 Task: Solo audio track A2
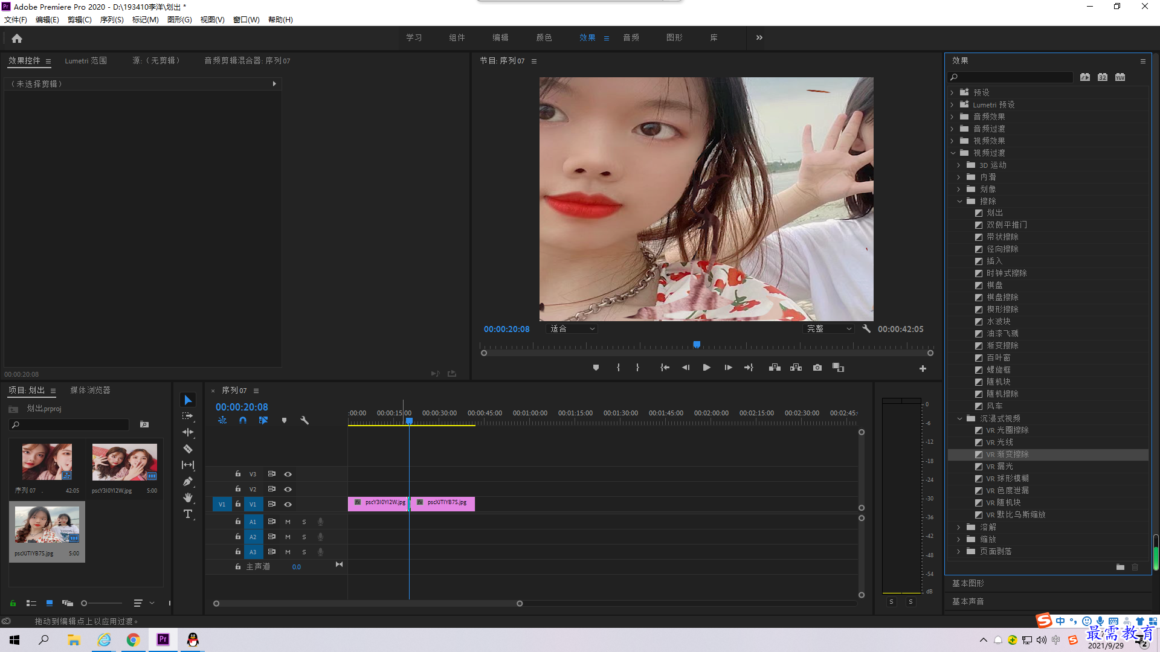tap(304, 537)
